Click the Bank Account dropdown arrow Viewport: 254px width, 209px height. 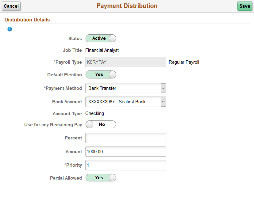(163, 102)
